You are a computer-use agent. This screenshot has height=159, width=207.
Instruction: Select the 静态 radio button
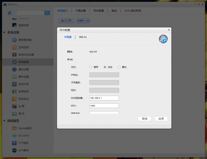tap(119, 67)
